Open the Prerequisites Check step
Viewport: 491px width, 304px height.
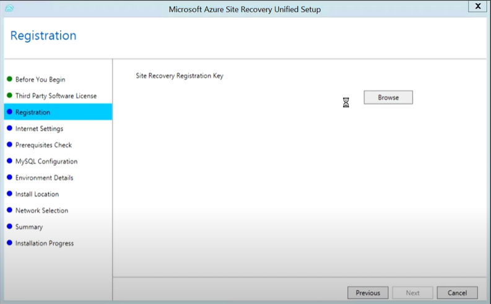43,145
